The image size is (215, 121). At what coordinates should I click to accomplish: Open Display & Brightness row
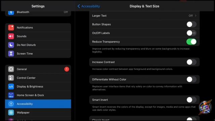pos(38,86)
